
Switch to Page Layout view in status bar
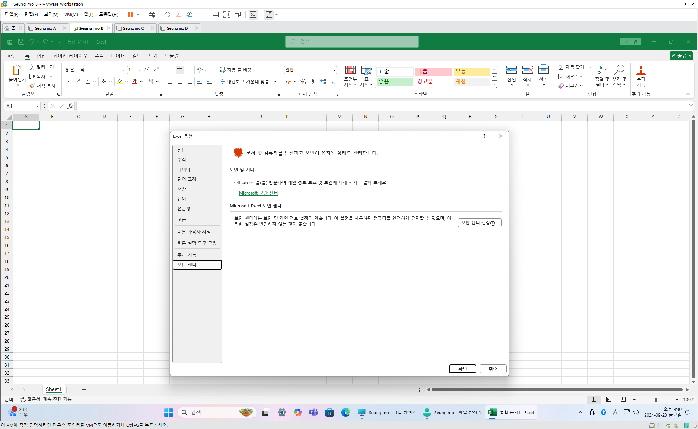click(x=608, y=399)
